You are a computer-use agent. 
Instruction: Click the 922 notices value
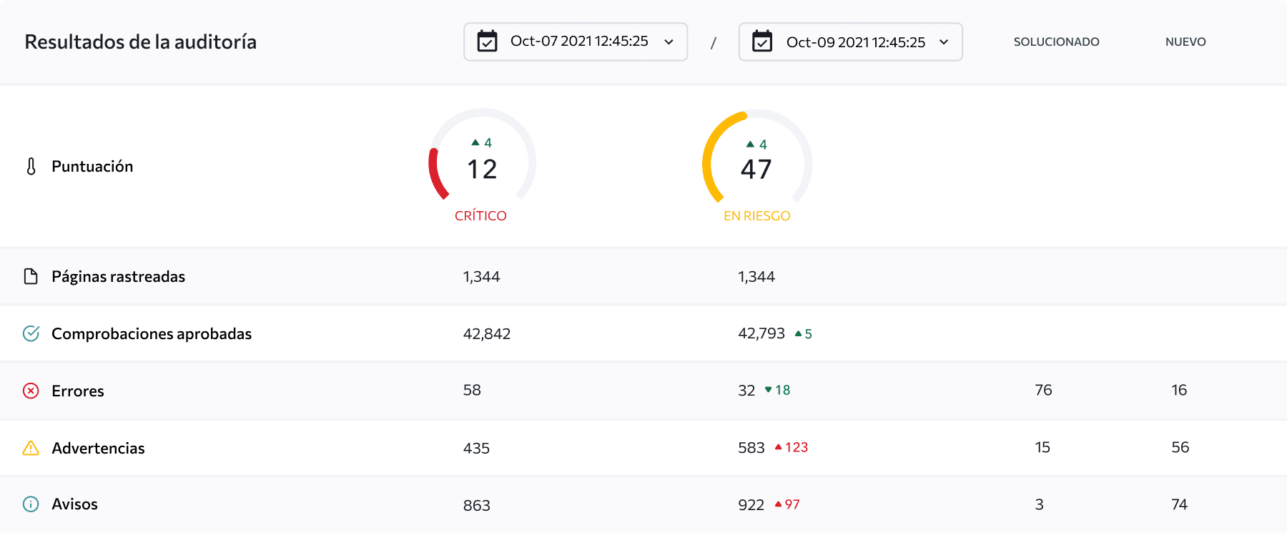pos(751,505)
